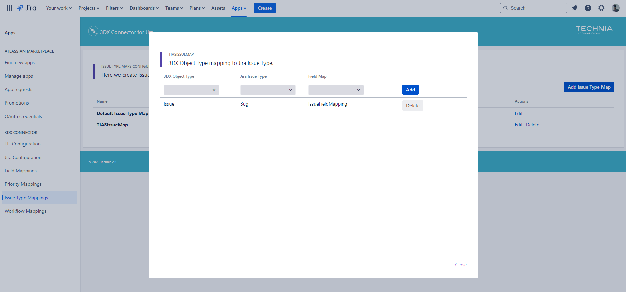
Task: Click the Add issue Type Map button
Action: (x=589, y=87)
